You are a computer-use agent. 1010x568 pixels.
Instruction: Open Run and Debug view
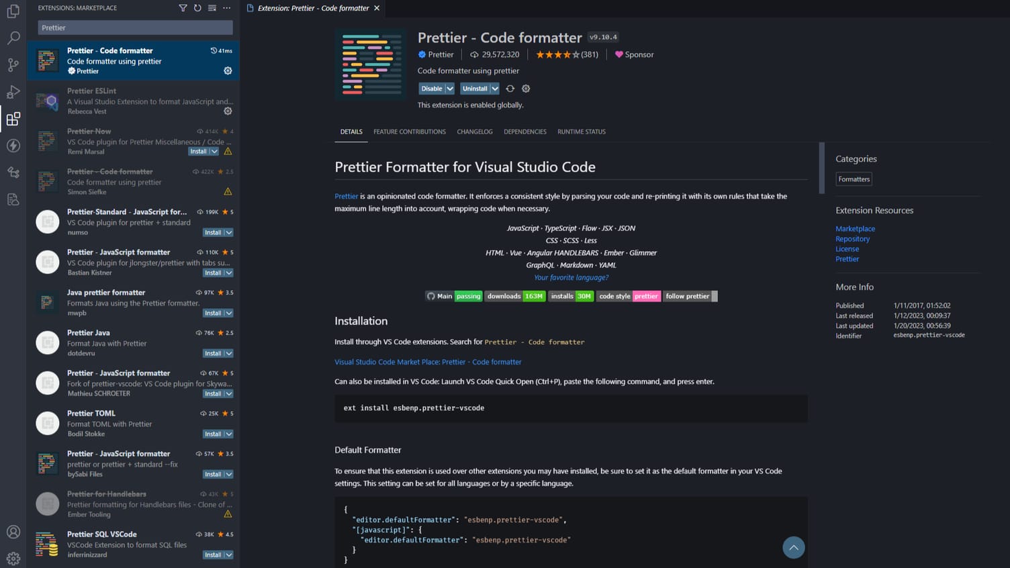(x=13, y=92)
